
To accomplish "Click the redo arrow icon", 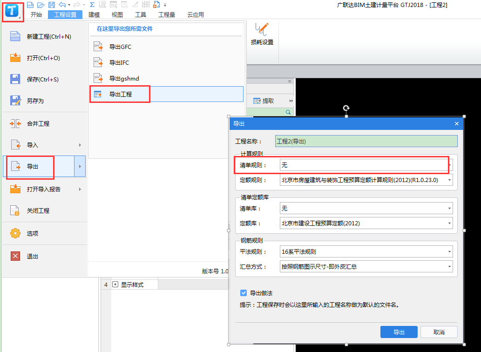I will click(x=77, y=5).
